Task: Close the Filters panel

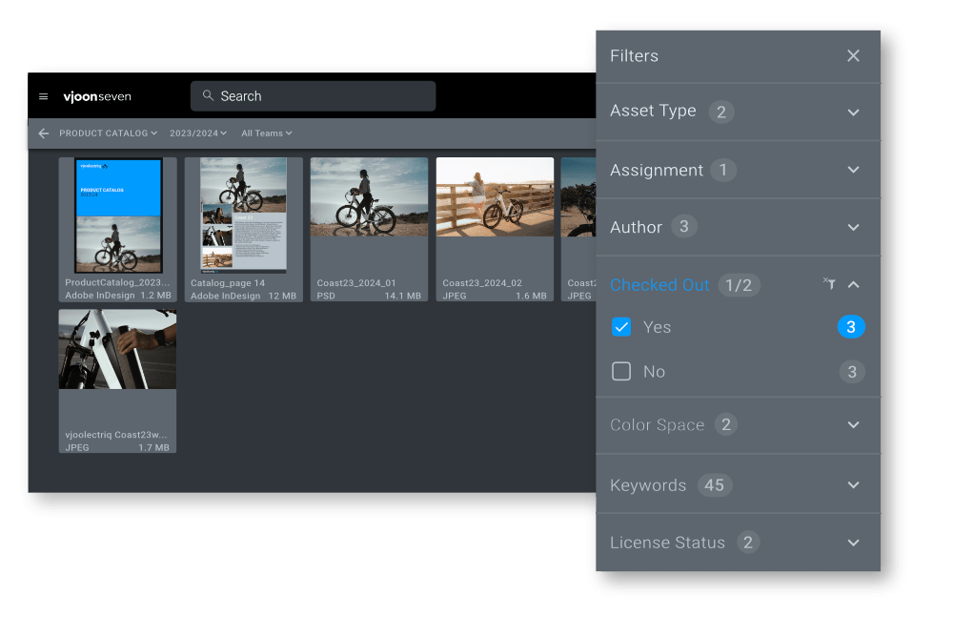Action: [853, 56]
